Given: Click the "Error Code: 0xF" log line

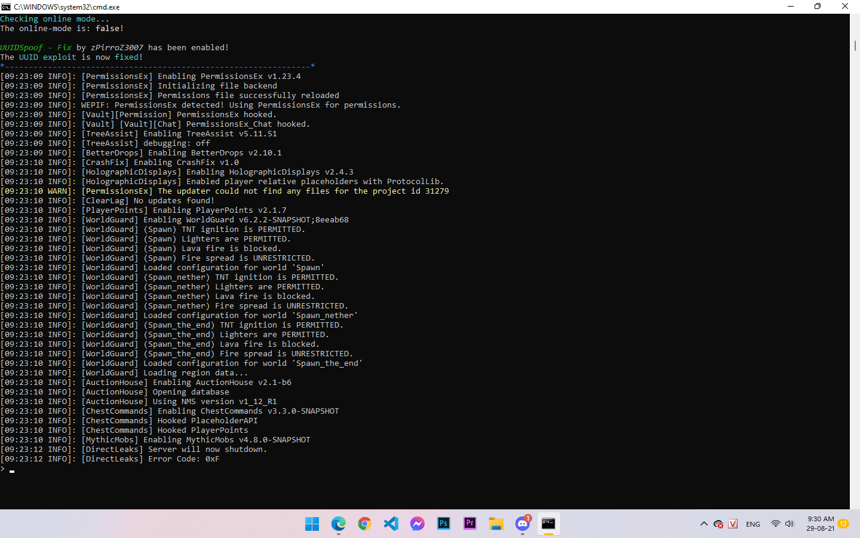Looking at the screenshot, I should click(110, 459).
